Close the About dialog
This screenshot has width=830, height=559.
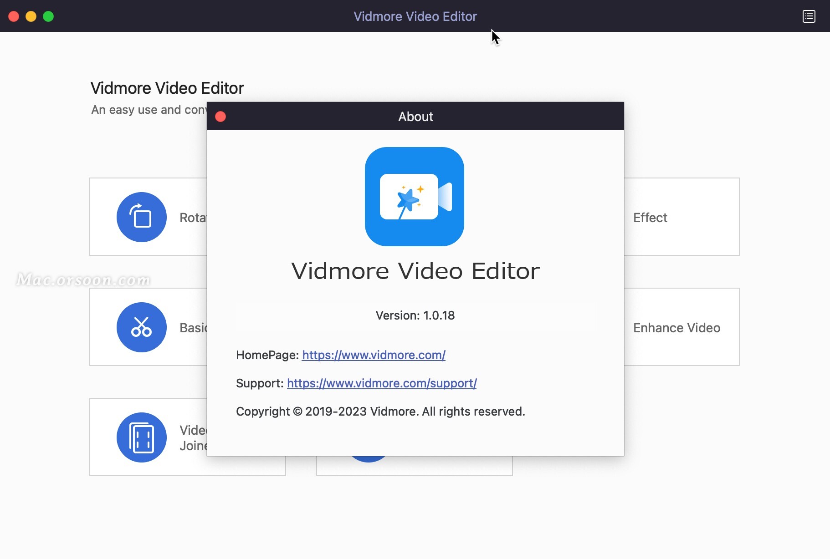tap(220, 116)
